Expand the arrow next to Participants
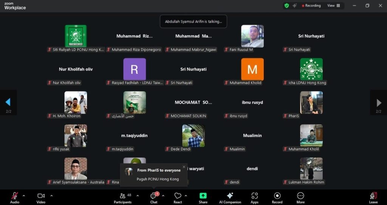This screenshot has height=205, width=387. [138, 196]
